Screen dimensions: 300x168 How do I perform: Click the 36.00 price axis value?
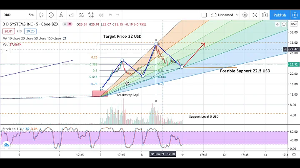coord(294,32)
